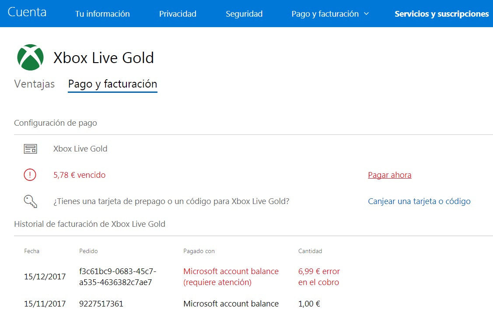This screenshot has width=493, height=317.
Task: Open the Cuenta home link
Action: [x=27, y=12]
